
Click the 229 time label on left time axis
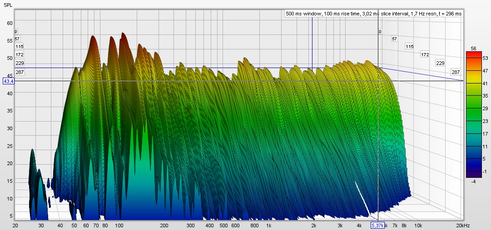(20, 63)
